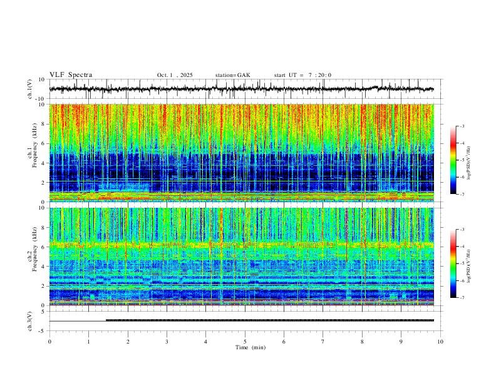Click the ch.2 "Frequency (kHz)" axis title
The image size is (496, 383).
click(x=35, y=249)
